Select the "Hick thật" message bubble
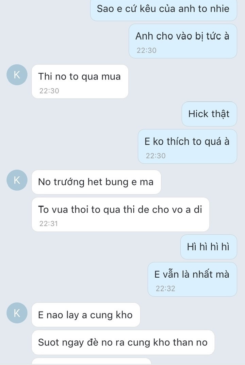Image resolution: width=245 pixels, height=365 pixels. [x=209, y=114]
